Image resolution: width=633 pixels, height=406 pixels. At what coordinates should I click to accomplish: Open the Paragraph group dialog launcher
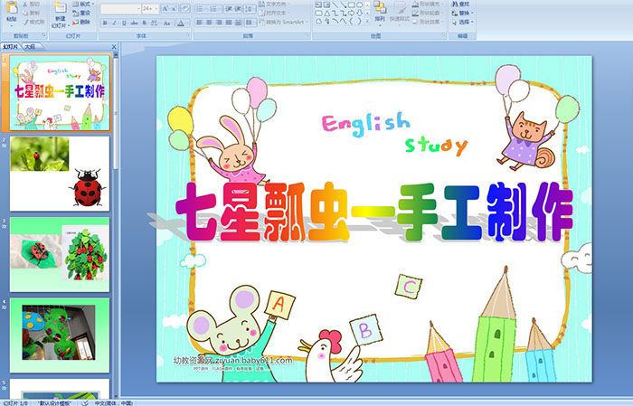[x=308, y=35]
